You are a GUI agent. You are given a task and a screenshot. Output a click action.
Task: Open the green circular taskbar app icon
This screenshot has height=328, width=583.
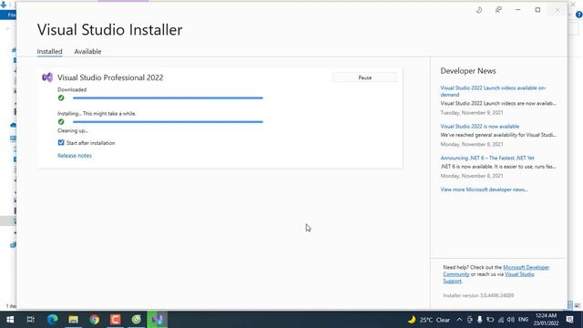136,320
